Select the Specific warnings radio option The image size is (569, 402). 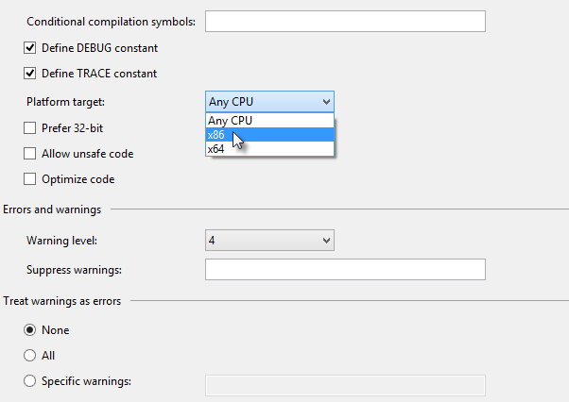[x=30, y=381]
